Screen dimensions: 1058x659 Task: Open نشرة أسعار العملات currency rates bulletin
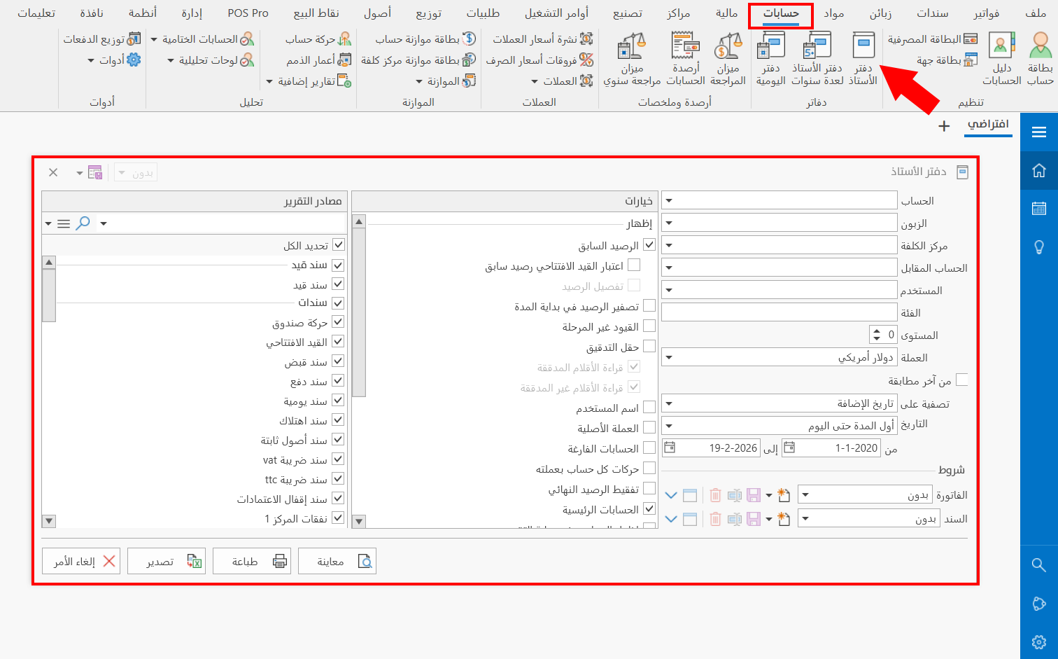(x=543, y=39)
